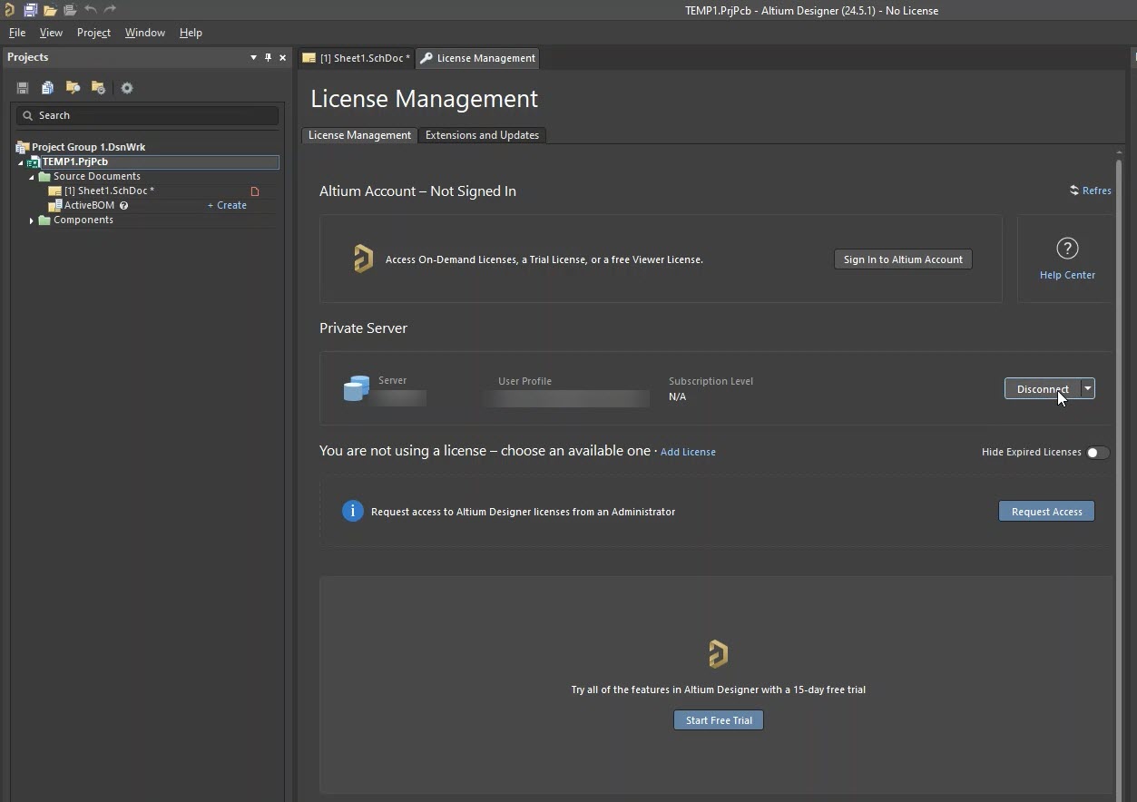Switch to the [1] Sheet1.SchDoc document tab
Screen dimensions: 1137x802
pos(357,58)
